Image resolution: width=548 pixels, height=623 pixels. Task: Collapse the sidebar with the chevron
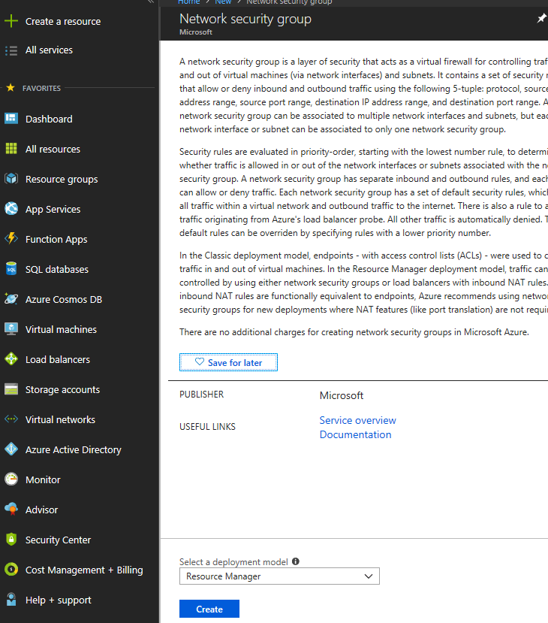point(151,2)
